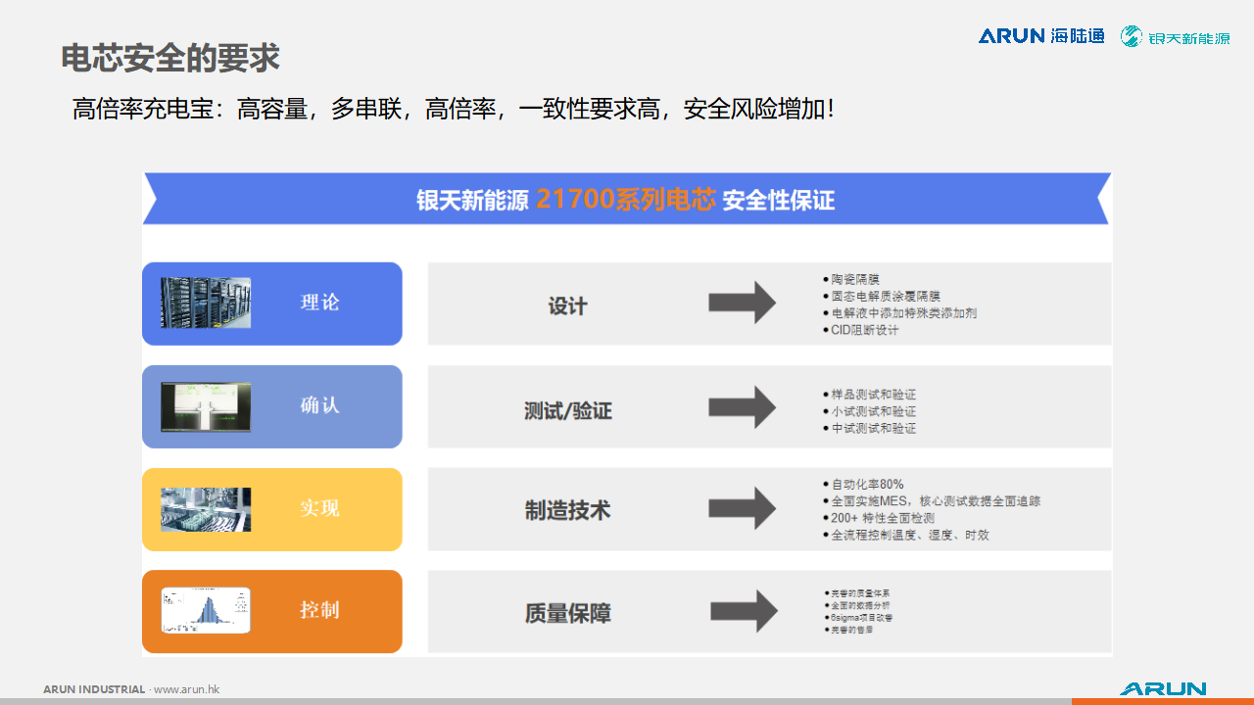1254x705 pixels.
Task: Click the bullet 自动化率80%
Action: click(863, 485)
